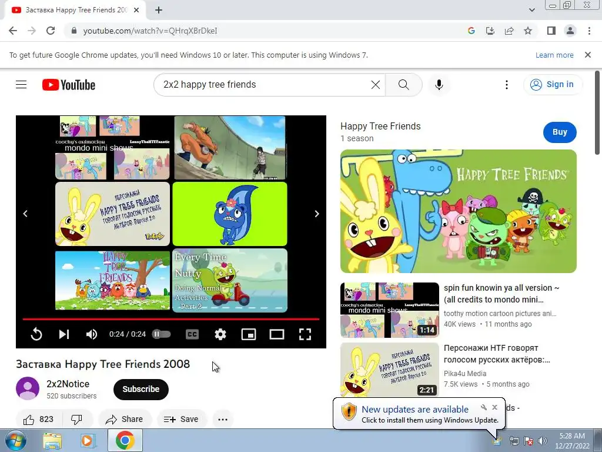Like the video with thumbs up
This screenshot has height=452, width=602.
pos(38,419)
